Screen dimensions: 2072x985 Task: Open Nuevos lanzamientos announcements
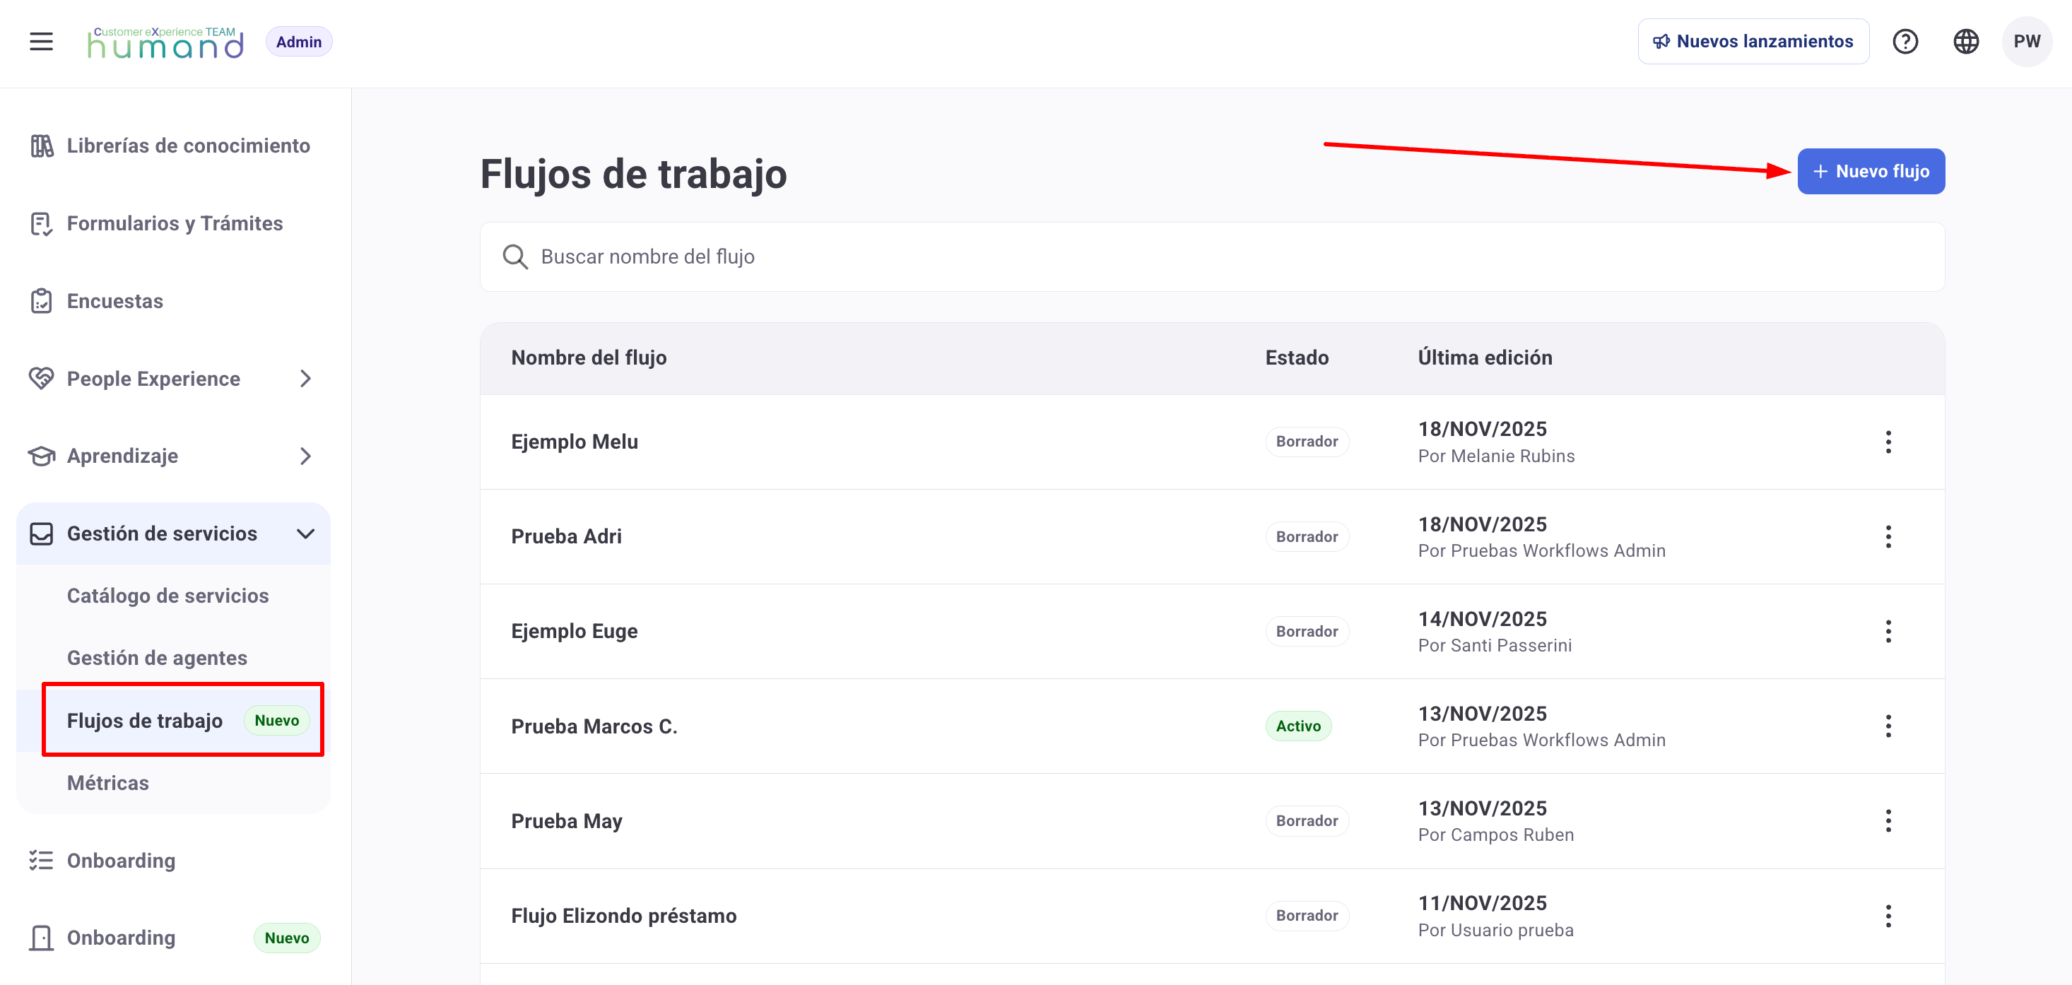pyautogui.click(x=1753, y=42)
